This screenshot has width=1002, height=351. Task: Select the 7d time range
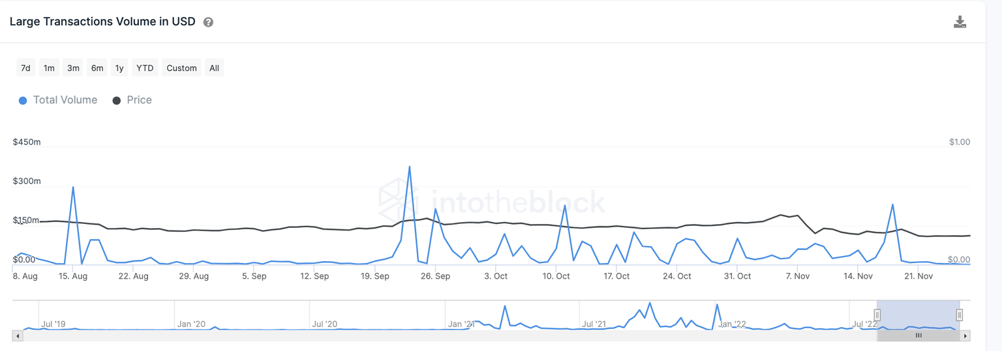pos(25,68)
